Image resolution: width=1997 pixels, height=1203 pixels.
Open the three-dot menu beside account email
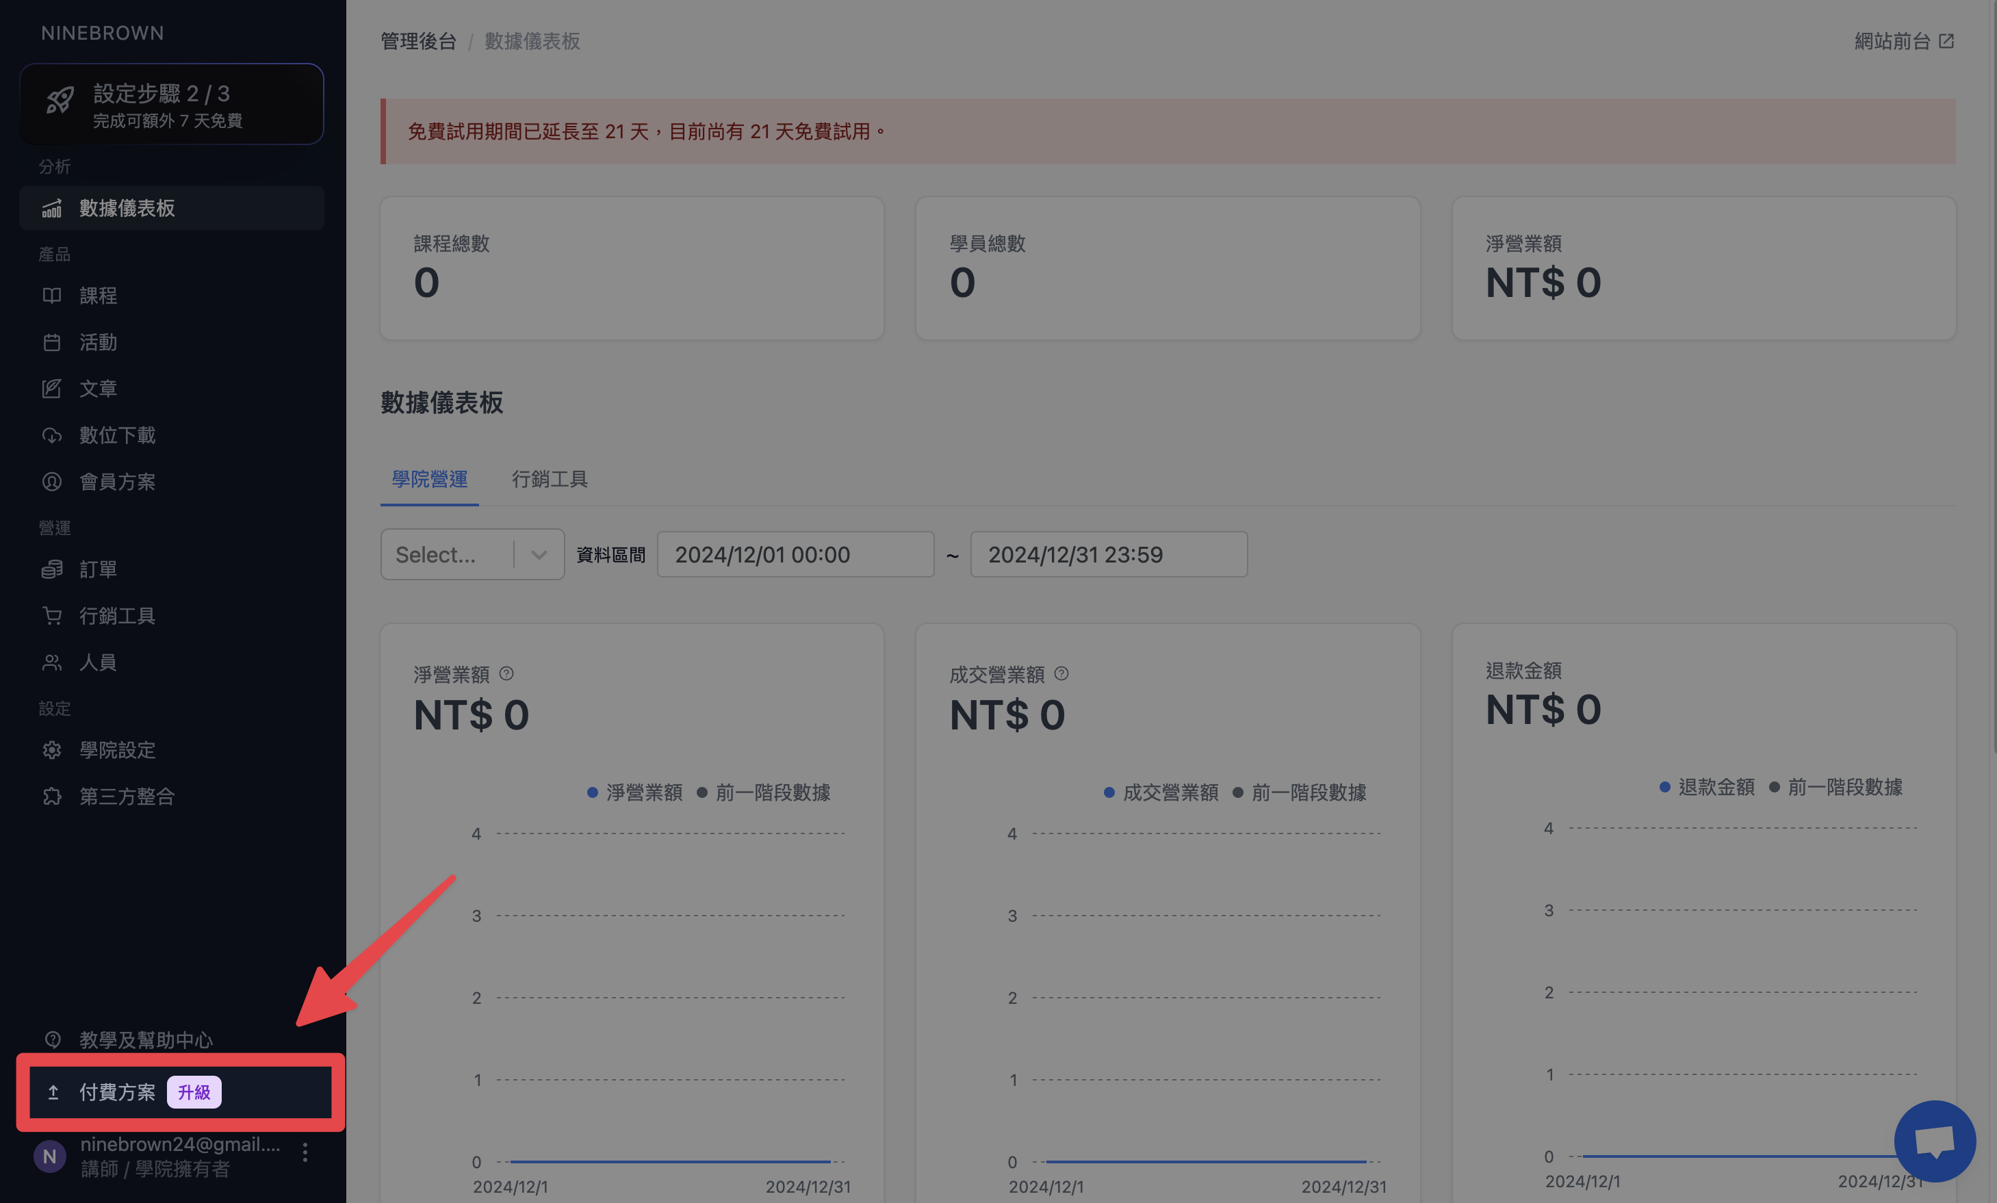(x=305, y=1153)
